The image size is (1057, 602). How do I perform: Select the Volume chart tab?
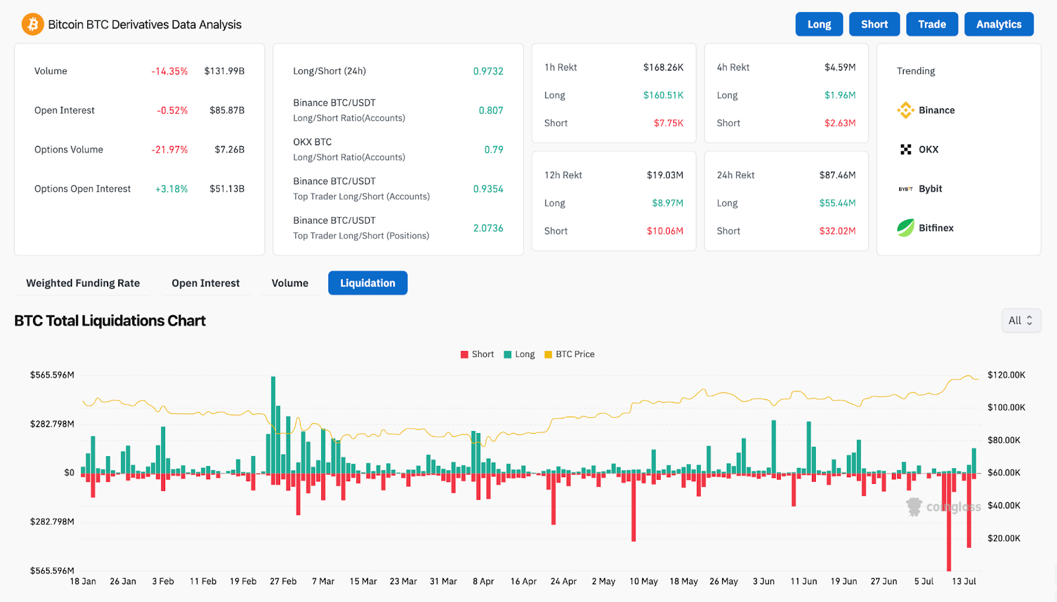coord(290,283)
